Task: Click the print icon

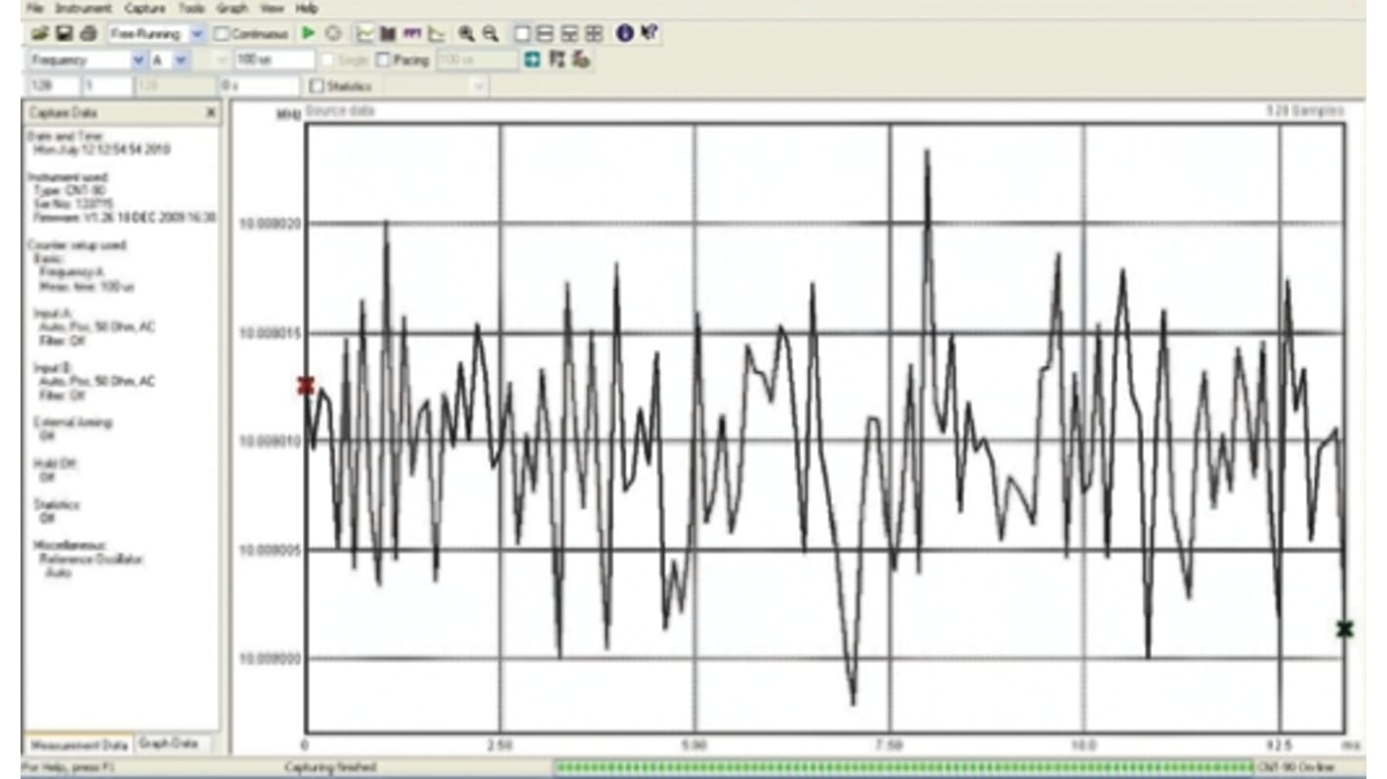Action: click(x=88, y=33)
